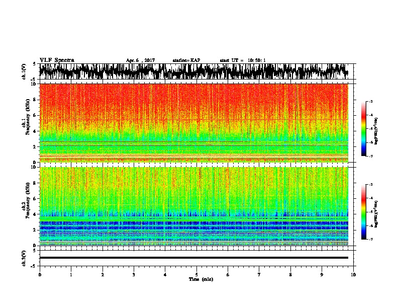This screenshot has height=308, width=398.
Task: Click the "-3" tick on the ch.2 colorbar
Action: [x=371, y=185]
